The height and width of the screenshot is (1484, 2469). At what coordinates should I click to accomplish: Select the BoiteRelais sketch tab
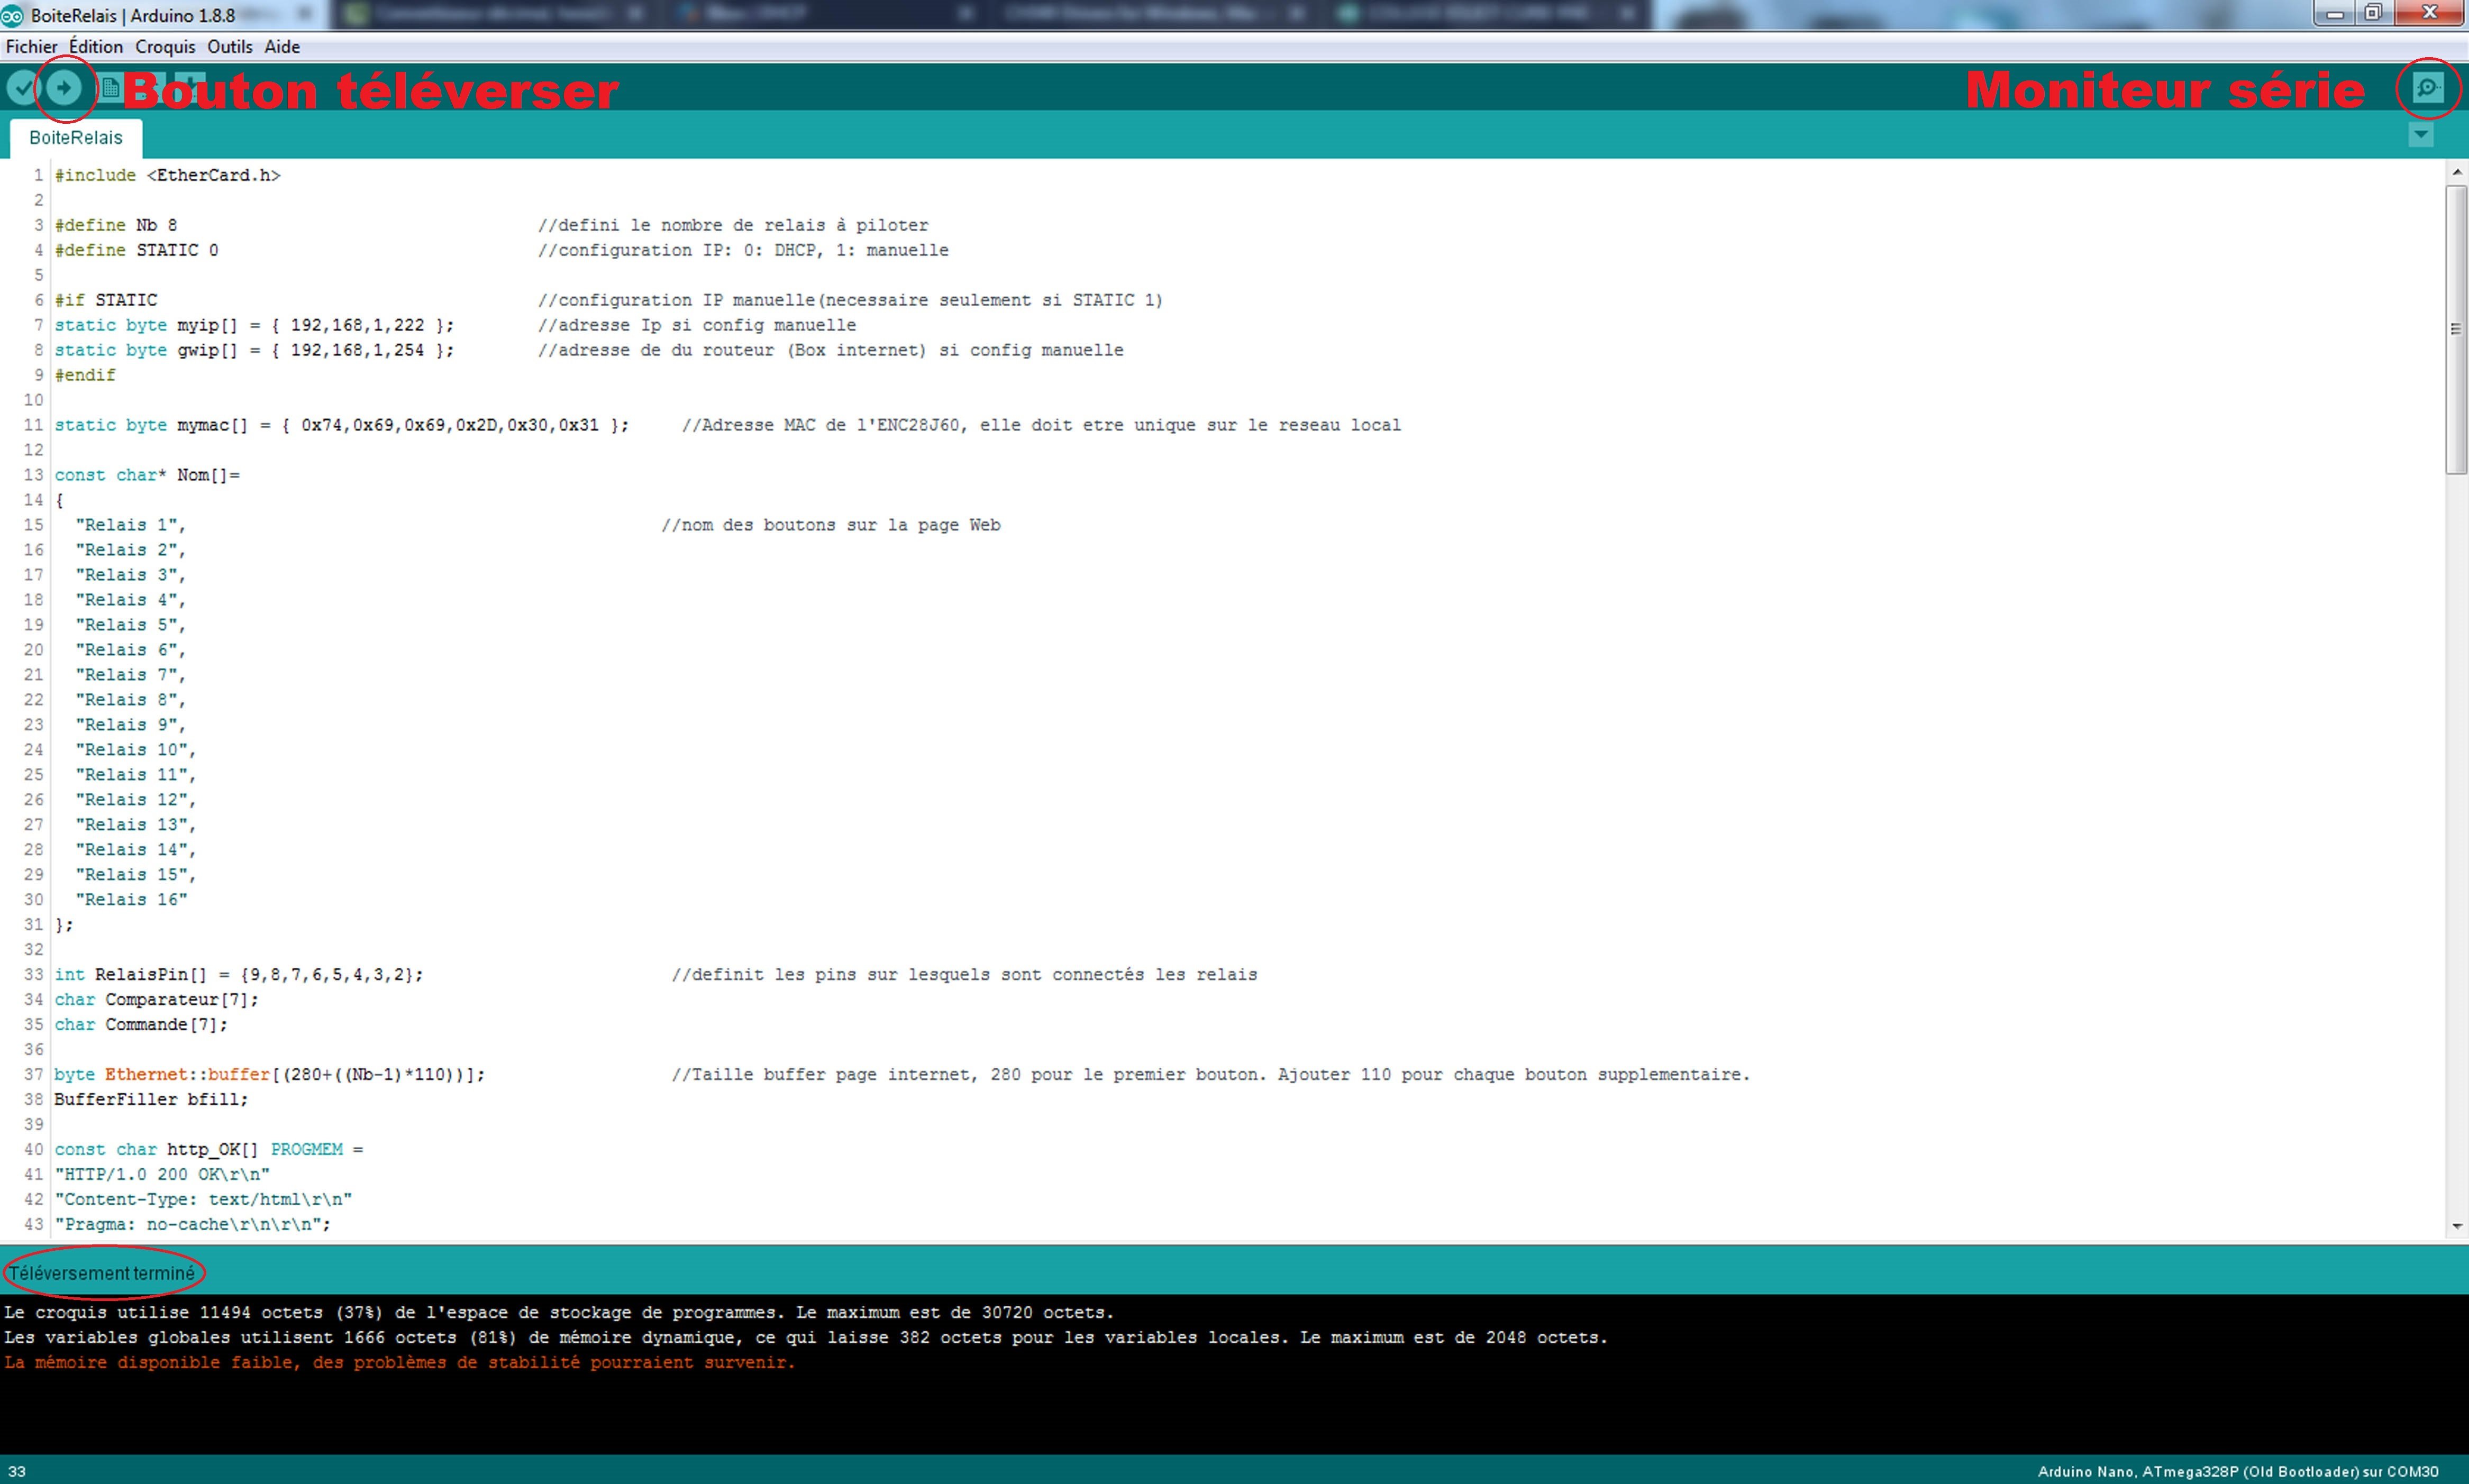click(x=76, y=138)
